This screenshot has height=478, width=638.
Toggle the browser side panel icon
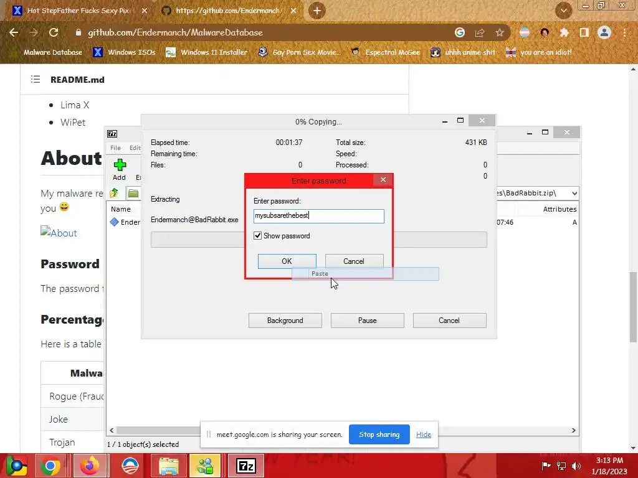click(584, 32)
